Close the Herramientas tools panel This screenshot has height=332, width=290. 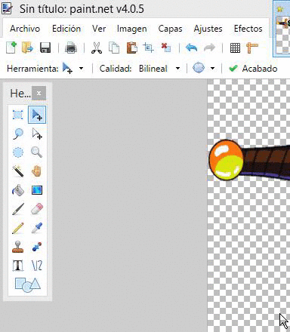pyautogui.click(x=39, y=94)
